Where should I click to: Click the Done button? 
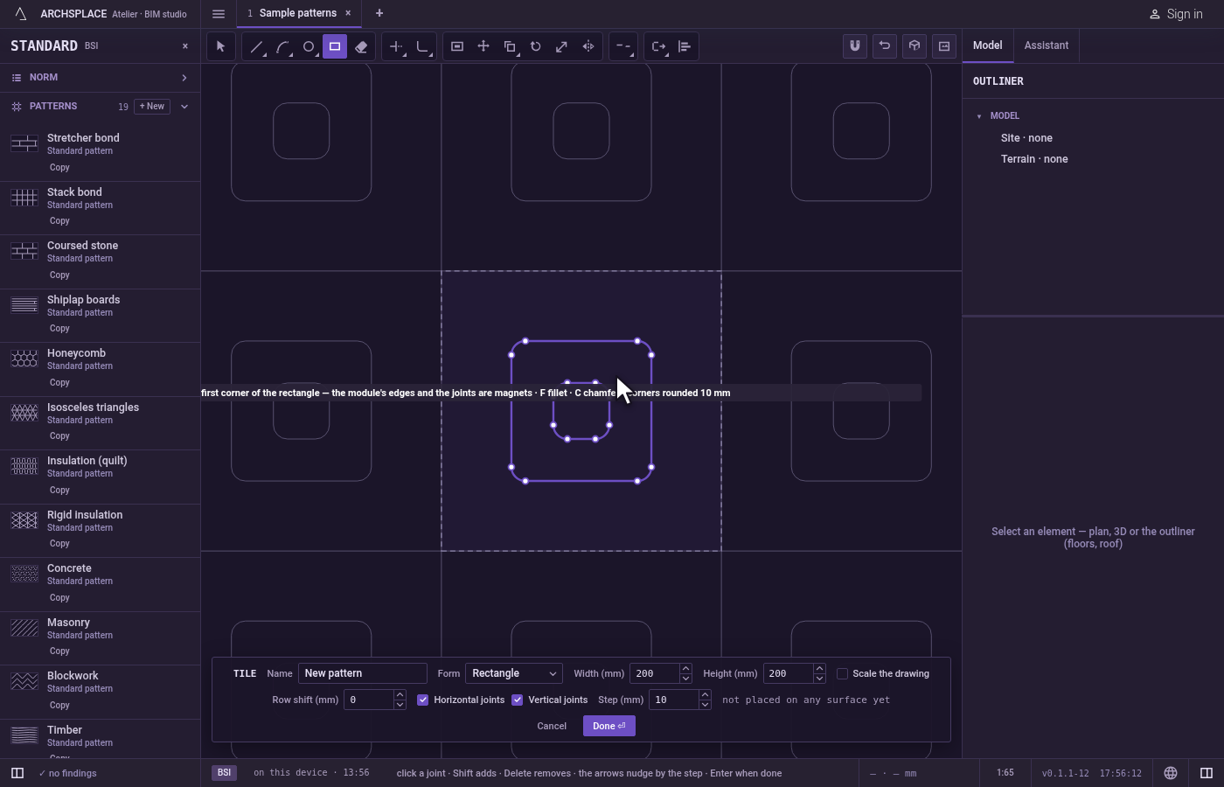click(x=609, y=726)
